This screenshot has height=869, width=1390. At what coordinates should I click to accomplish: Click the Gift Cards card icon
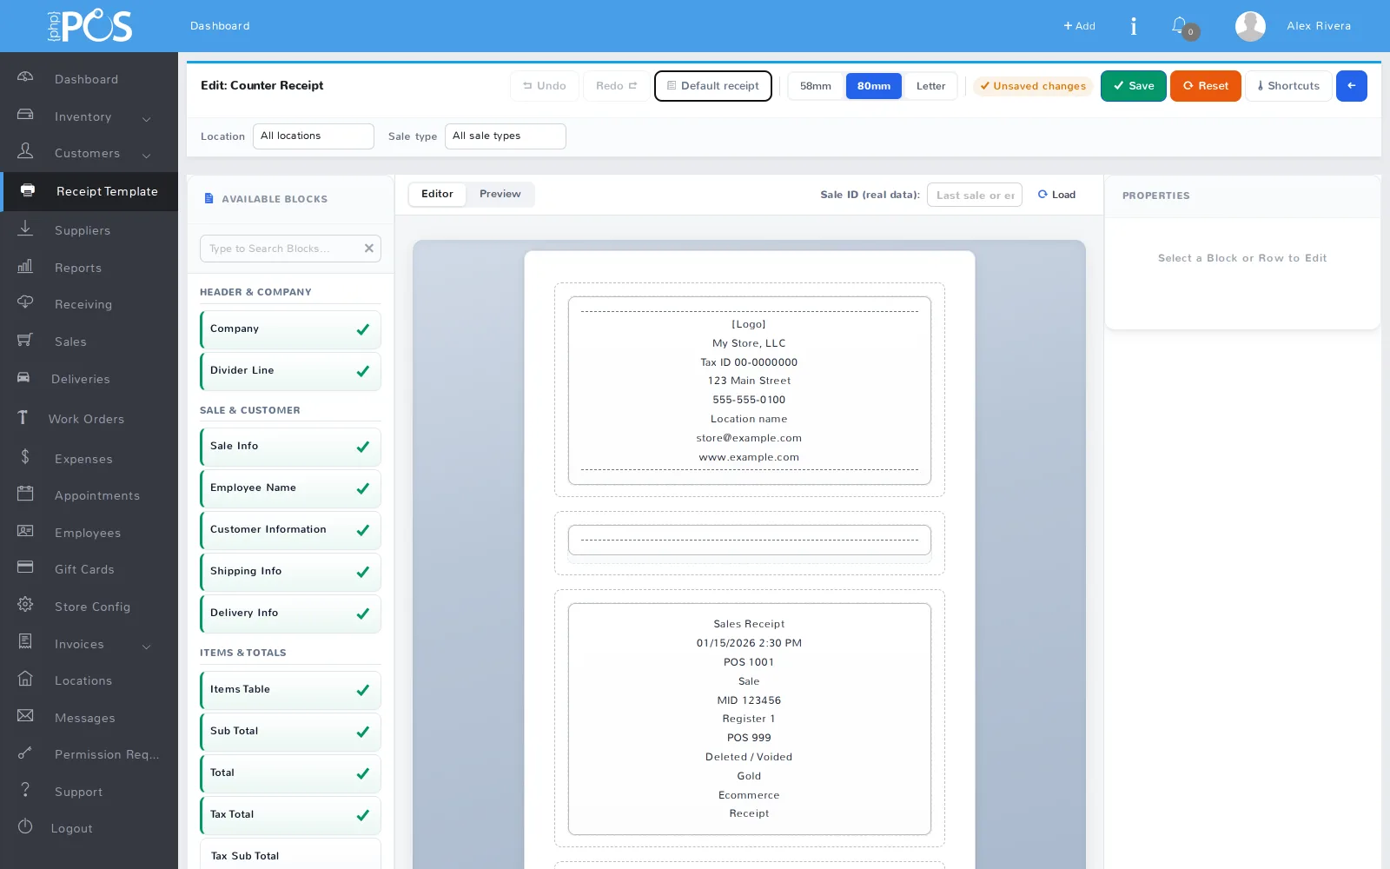[25, 567]
